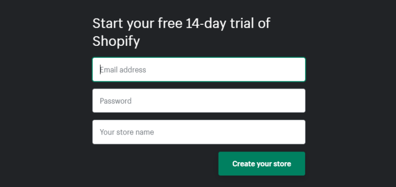Click the Email address input field
Image resolution: width=396 pixels, height=187 pixels.
199,70
